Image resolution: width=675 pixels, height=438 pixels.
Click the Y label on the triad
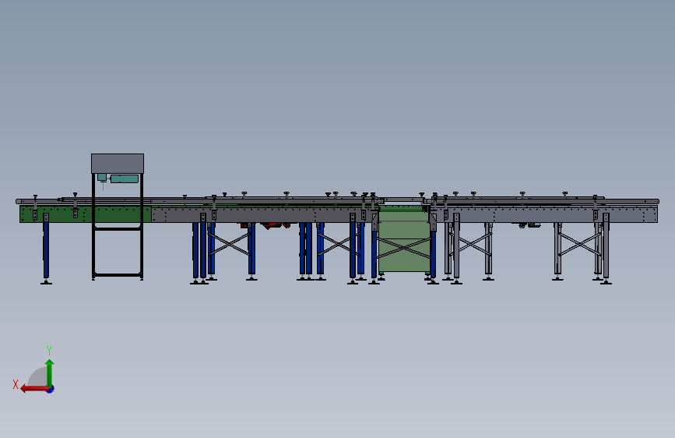click(x=49, y=351)
